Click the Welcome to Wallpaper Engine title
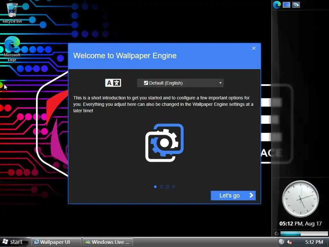Viewport: 329px width, 247px height. click(x=125, y=56)
